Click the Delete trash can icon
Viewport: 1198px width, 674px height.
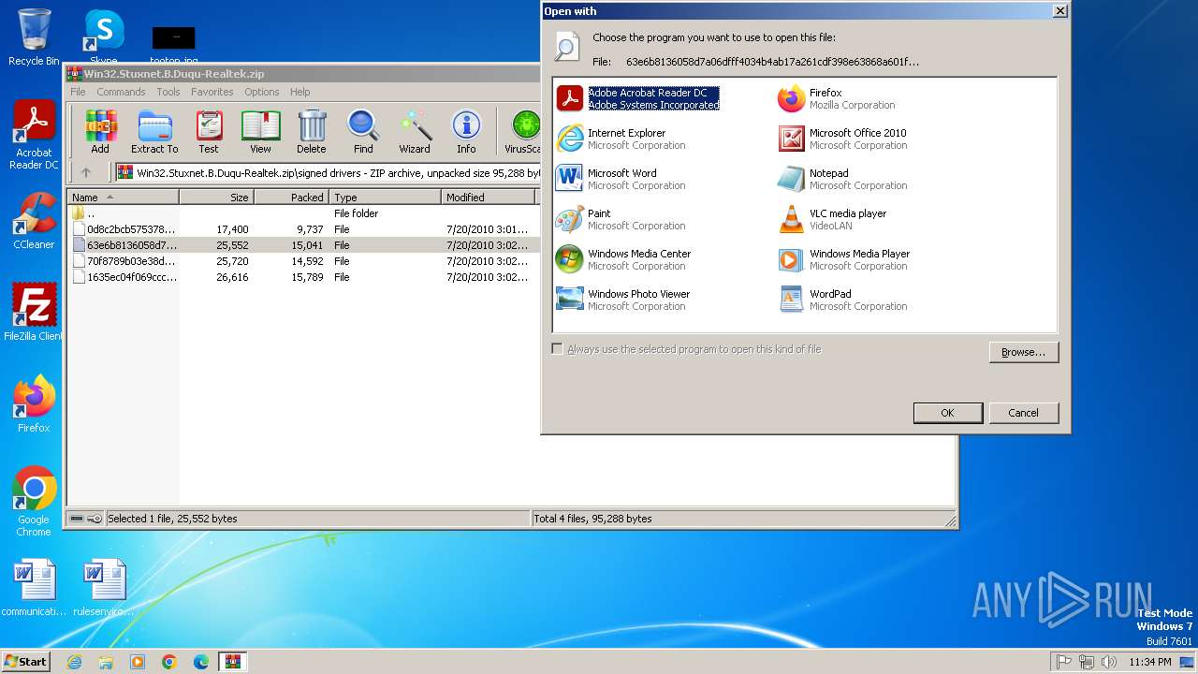click(312, 132)
